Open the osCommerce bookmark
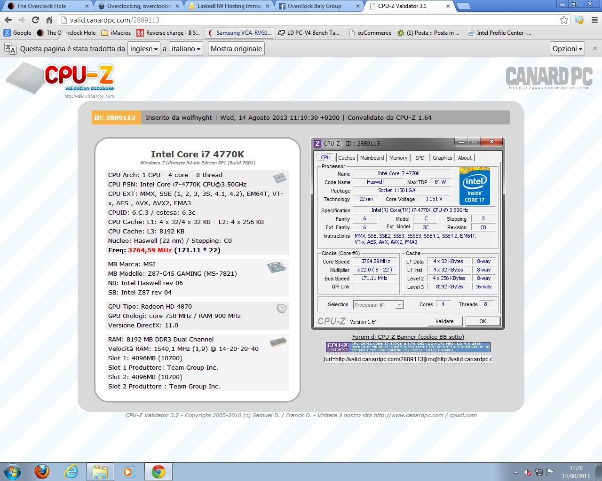This screenshot has width=602, height=481. coord(370,33)
